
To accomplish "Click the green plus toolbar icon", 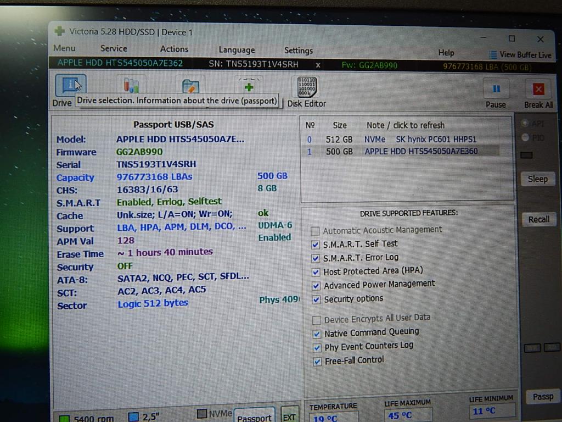I will (x=249, y=87).
